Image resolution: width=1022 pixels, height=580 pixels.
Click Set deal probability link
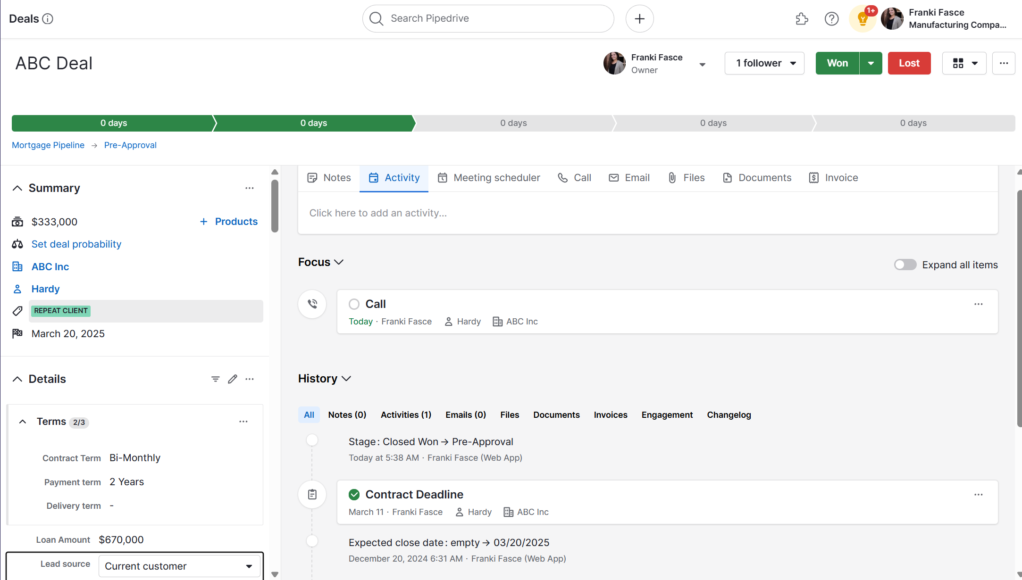click(76, 244)
